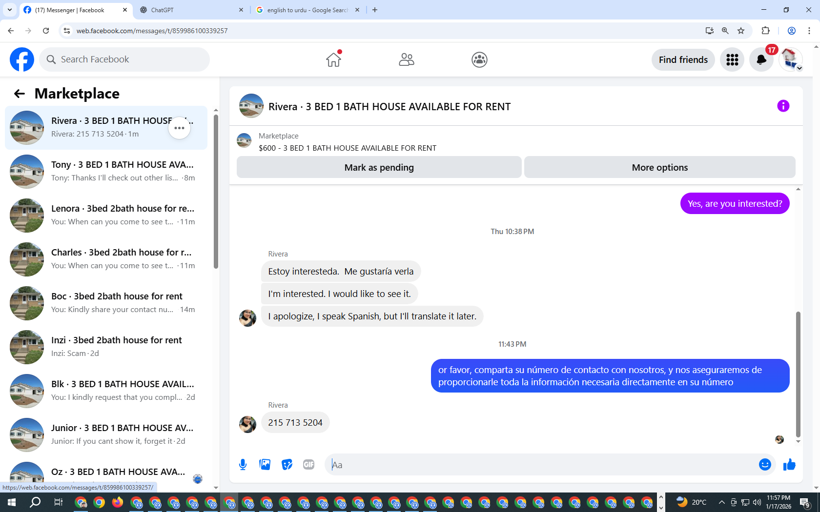Open Chrome profile icon
820x512 pixels.
coord(792,31)
